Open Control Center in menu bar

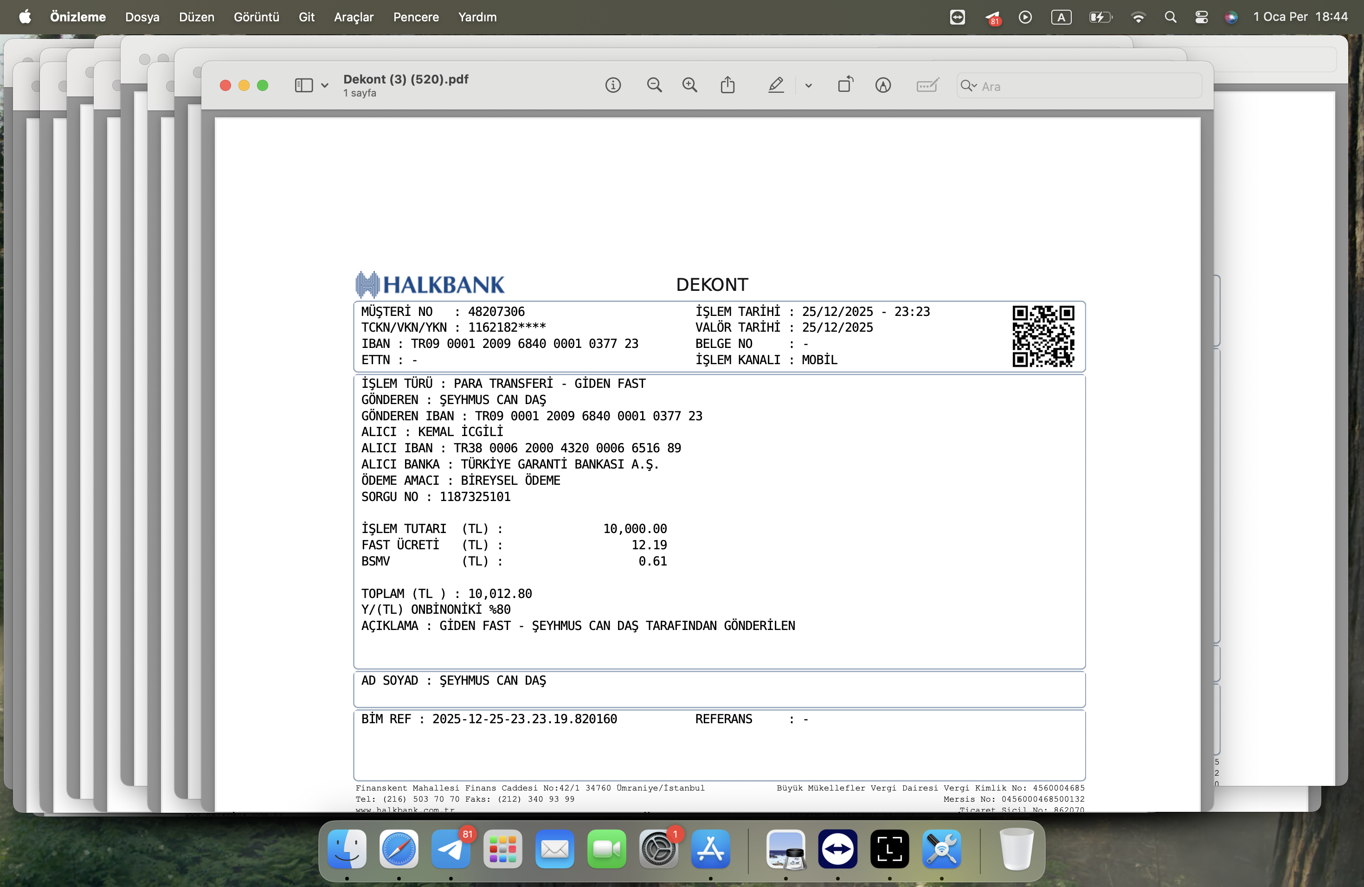[1201, 17]
